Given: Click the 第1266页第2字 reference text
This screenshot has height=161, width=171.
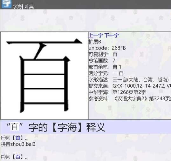Looking at the screenshot, I should 129,92.
